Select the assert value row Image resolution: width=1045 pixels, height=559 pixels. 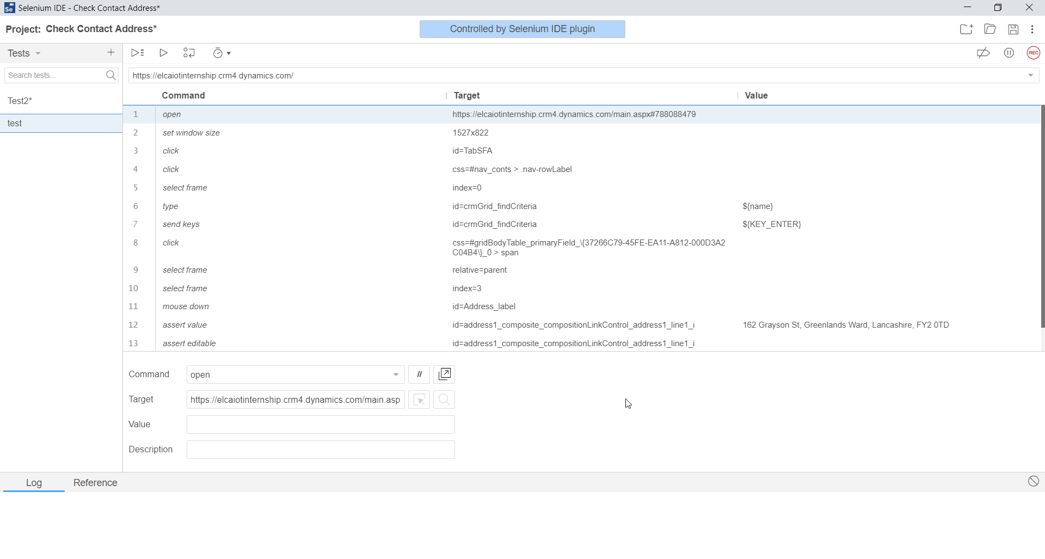[582, 325]
